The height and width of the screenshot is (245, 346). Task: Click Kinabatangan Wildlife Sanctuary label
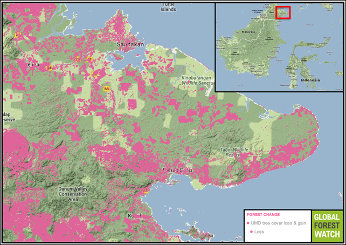[197, 80]
